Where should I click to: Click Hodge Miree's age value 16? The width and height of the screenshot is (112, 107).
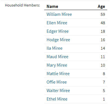(x=103, y=40)
